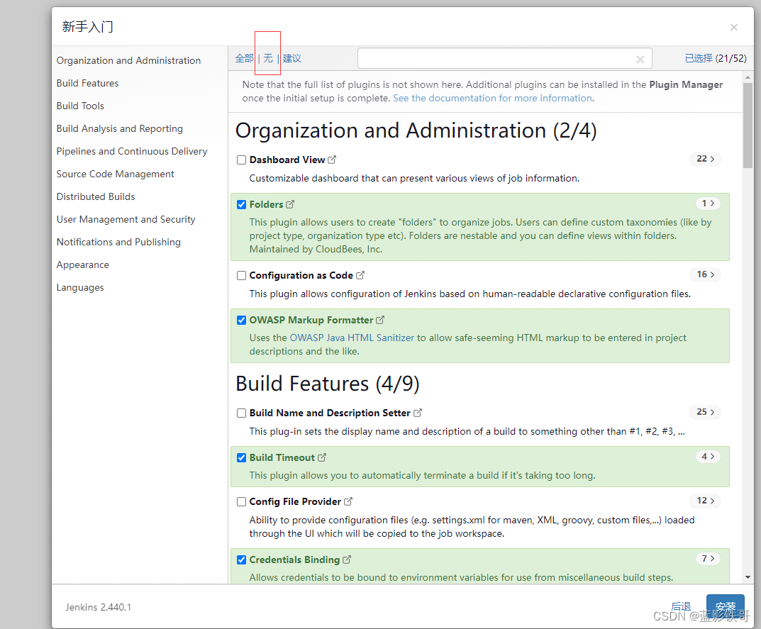Enable the Dashboard View plugin checkbox
Screen dimensions: 761x629
241,160
